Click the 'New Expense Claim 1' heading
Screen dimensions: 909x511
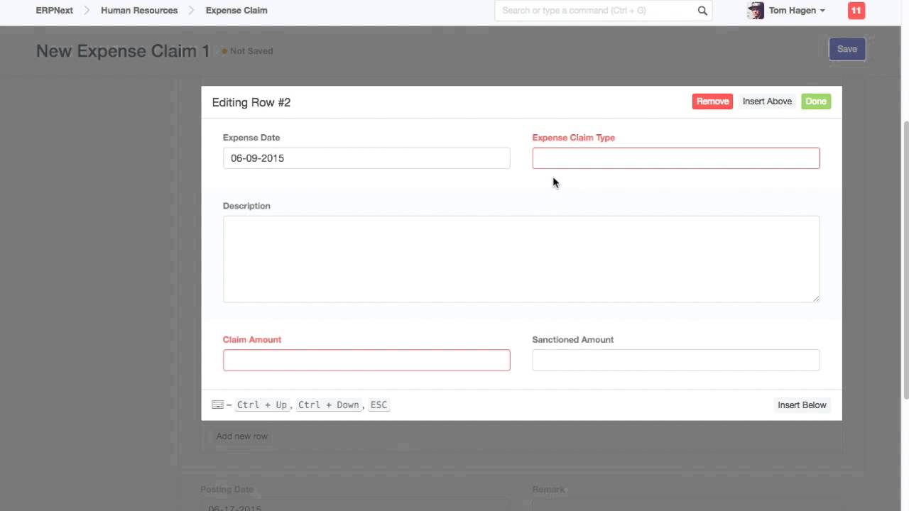point(123,51)
